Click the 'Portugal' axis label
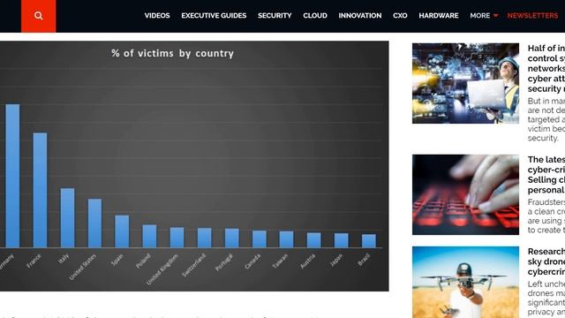Screen dimensions: 565x318 [x=224, y=262]
